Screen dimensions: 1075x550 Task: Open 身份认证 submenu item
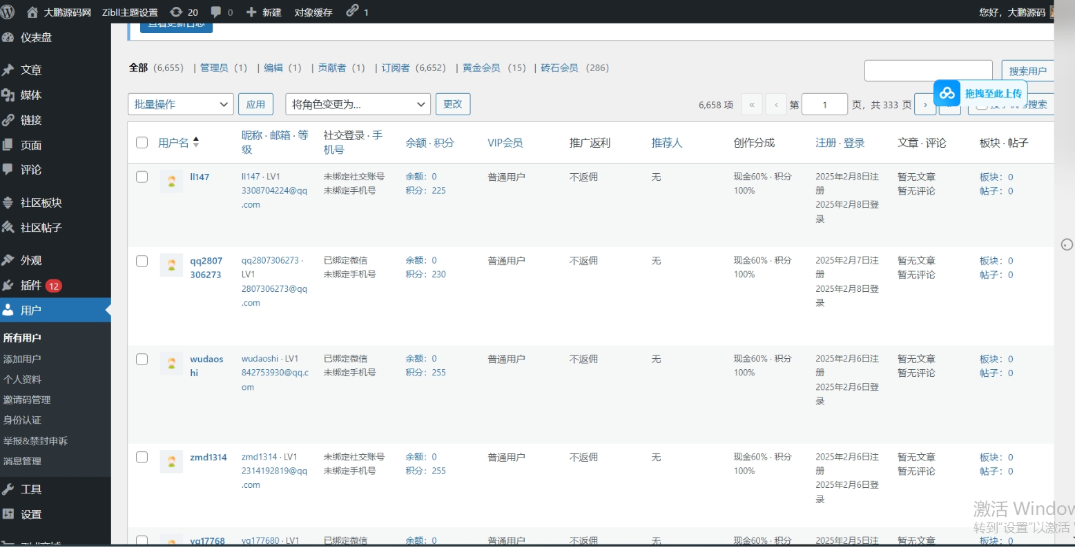coord(22,420)
